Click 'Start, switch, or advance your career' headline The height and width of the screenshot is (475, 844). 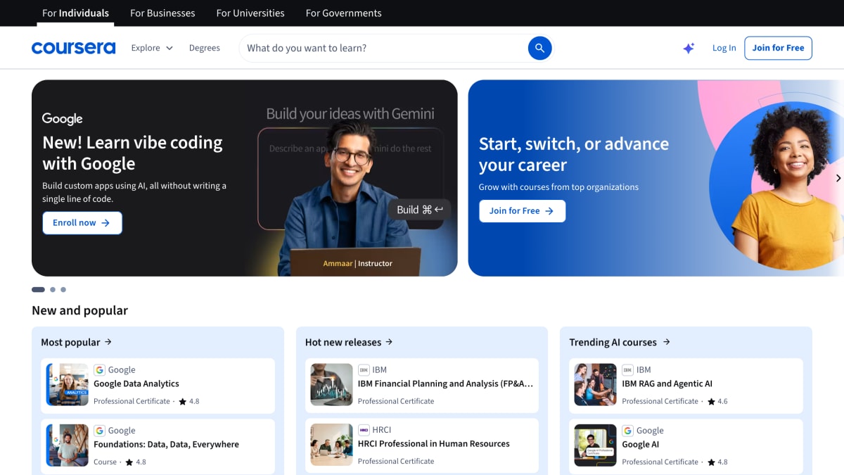574,154
